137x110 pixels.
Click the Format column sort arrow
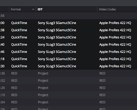pyautogui.click(x=33, y=9)
